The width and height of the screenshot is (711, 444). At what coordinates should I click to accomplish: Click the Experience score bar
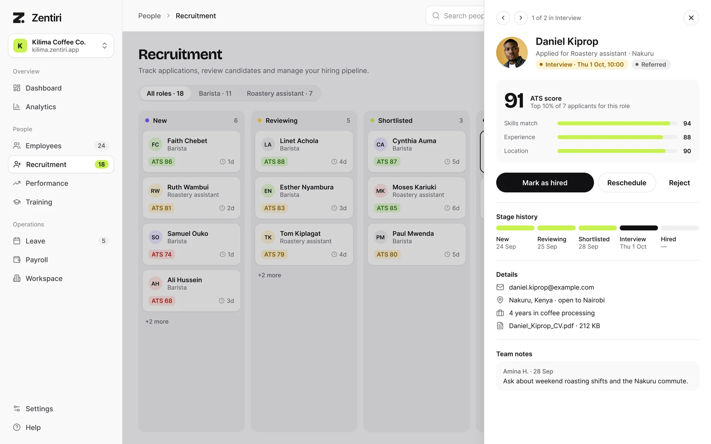pyautogui.click(x=617, y=137)
